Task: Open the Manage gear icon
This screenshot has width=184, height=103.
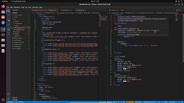Action: 8,98
